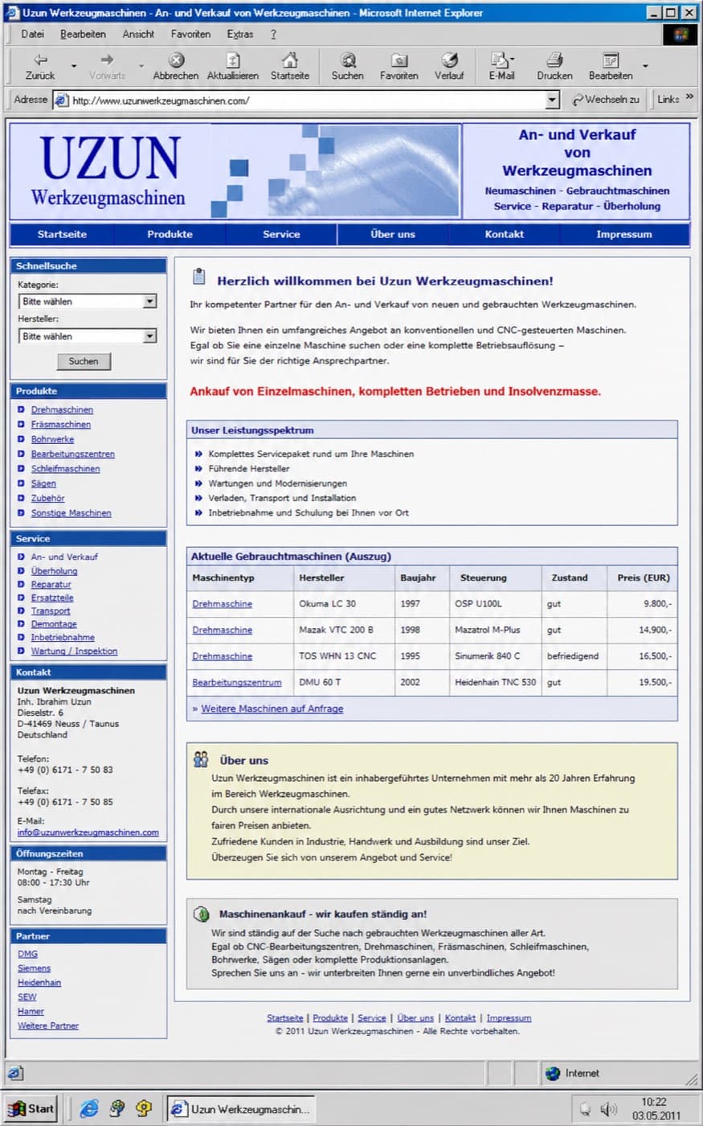Click clipboard icon beside Herzlich willkommen heading
The width and height of the screenshot is (703, 1126).
click(x=199, y=277)
